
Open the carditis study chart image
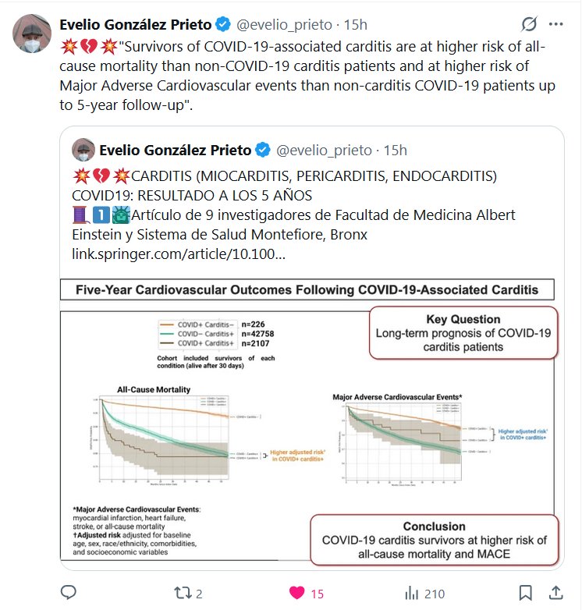tap(307, 421)
